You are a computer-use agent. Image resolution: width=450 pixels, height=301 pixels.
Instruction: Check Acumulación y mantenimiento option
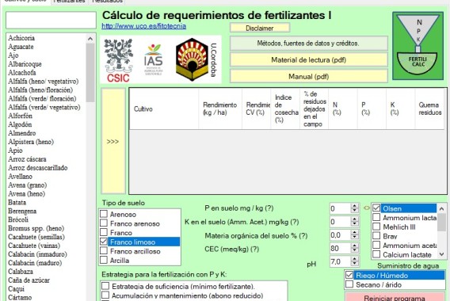(105, 295)
